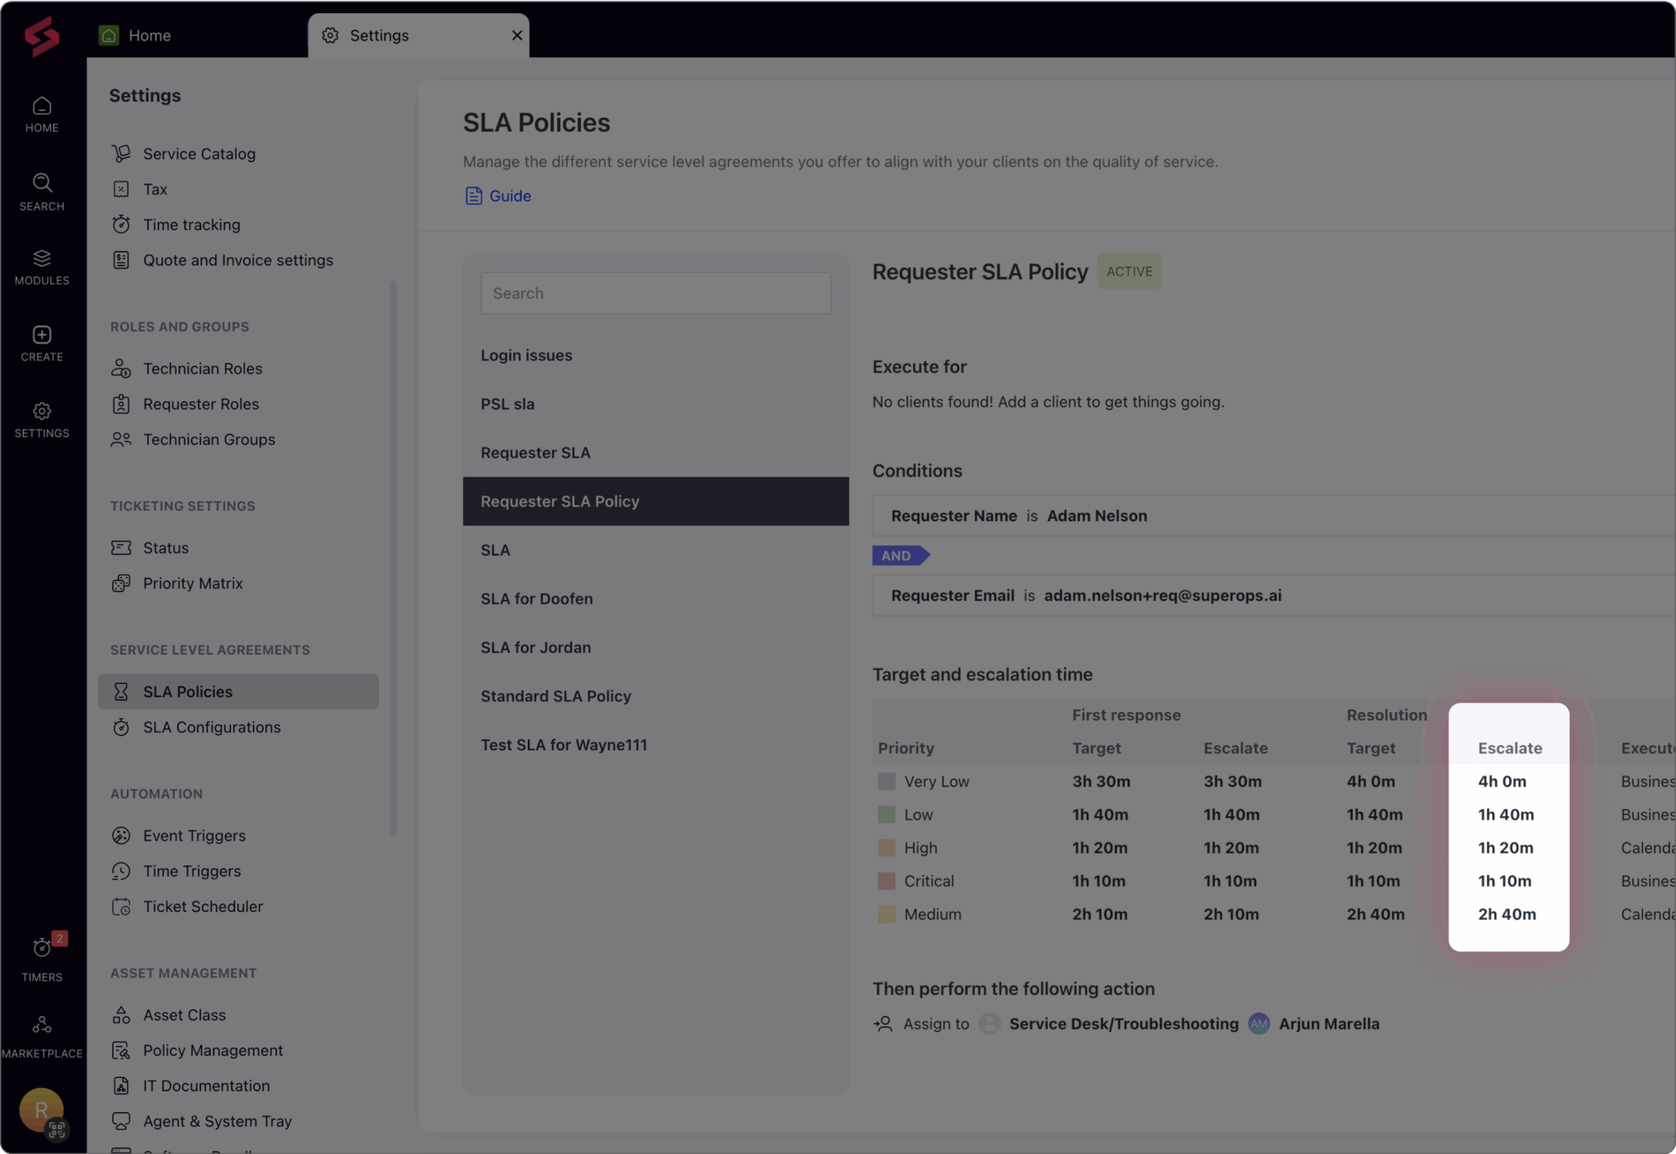Click the user avatar at bottom left
Screen dimensions: 1676x1154
coord(41,1110)
